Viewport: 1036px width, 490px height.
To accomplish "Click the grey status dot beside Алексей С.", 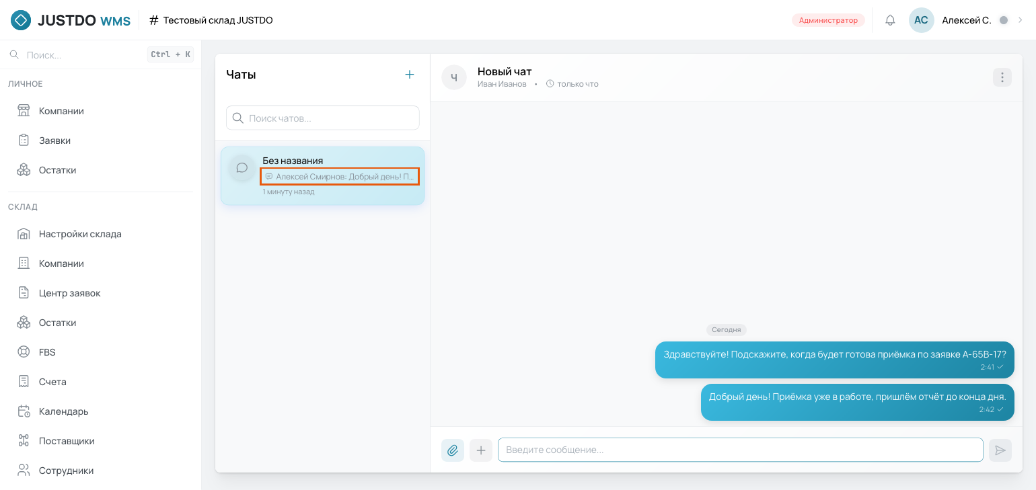I will coord(1004,20).
